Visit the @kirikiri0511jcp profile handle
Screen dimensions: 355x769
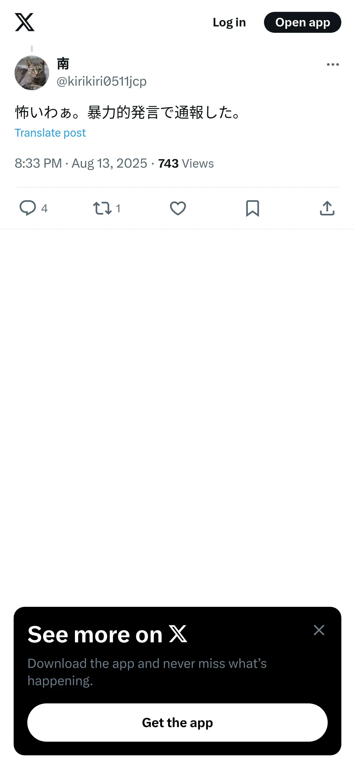click(102, 81)
